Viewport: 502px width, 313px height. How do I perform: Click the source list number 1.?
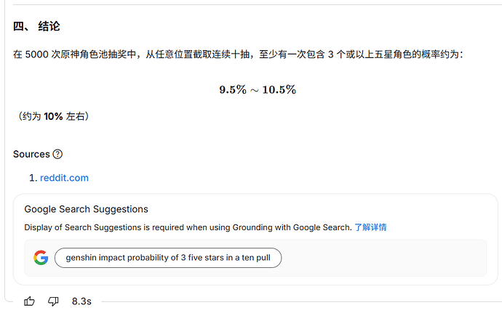pyautogui.click(x=33, y=178)
